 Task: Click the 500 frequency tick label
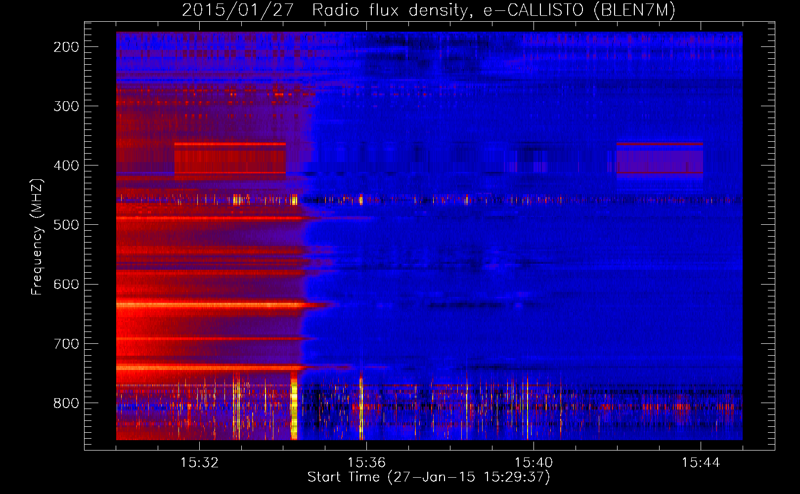tap(66, 225)
